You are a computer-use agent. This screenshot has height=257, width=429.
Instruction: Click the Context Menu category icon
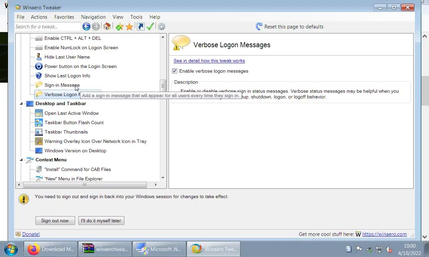pyautogui.click(x=30, y=160)
